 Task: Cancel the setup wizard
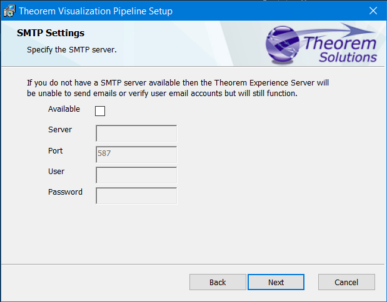coord(346,282)
